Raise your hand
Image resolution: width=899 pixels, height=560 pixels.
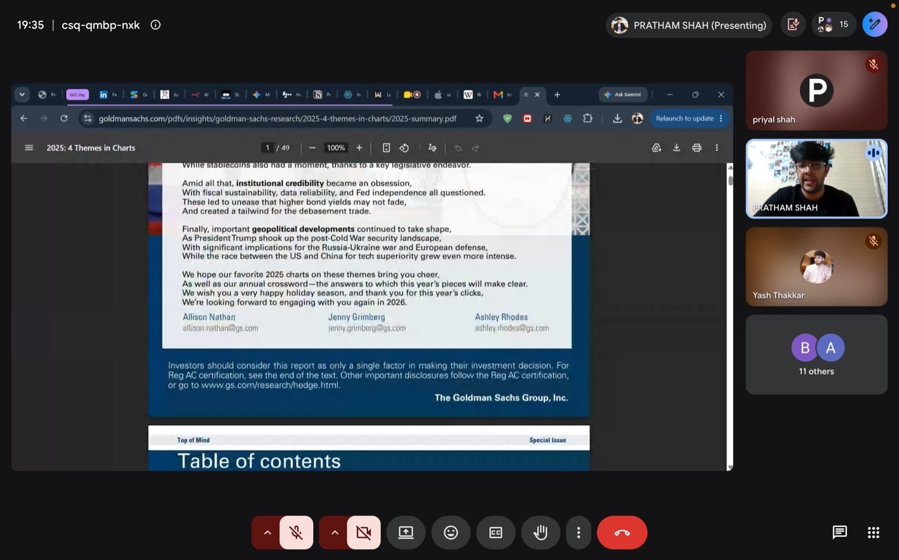click(x=541, y=533)
